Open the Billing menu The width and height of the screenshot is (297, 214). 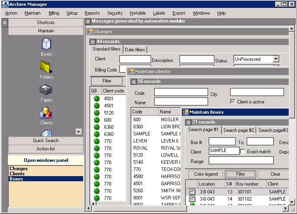(54, 13)
